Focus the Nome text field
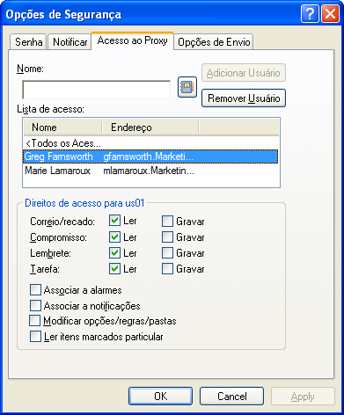 (x=97, y=90)
